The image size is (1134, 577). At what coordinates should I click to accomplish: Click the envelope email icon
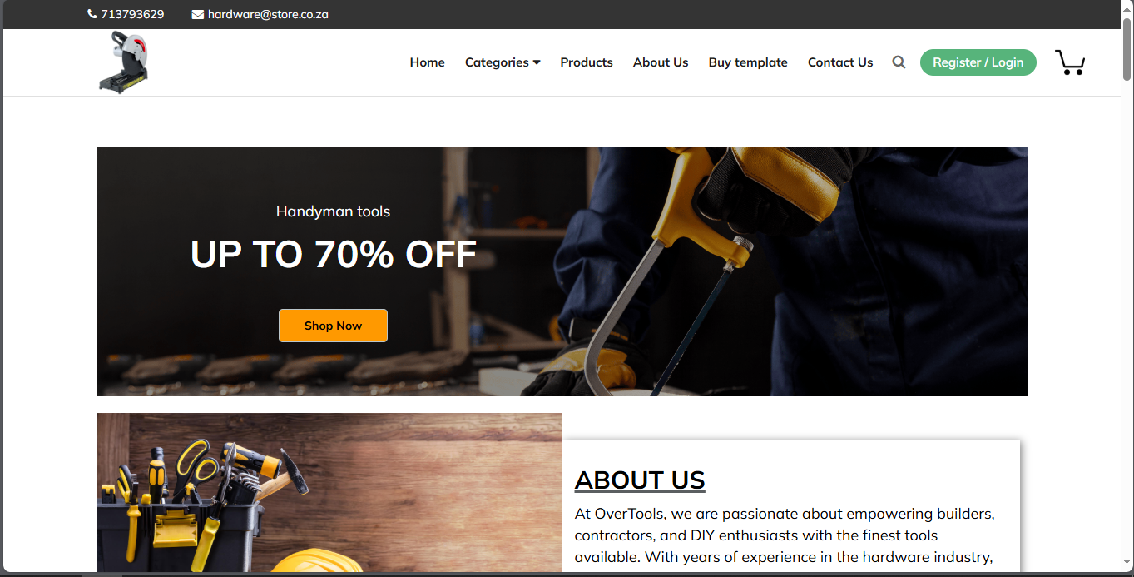[x=197, y=14]
